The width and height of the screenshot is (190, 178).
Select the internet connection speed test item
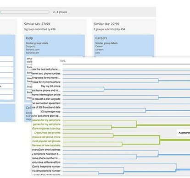[x=46, y=103]
